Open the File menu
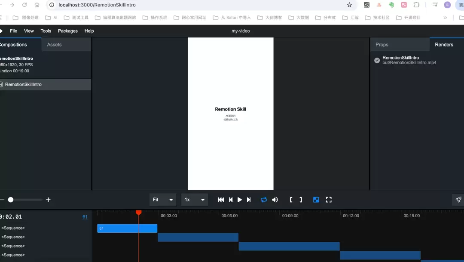 coord(14,31)
